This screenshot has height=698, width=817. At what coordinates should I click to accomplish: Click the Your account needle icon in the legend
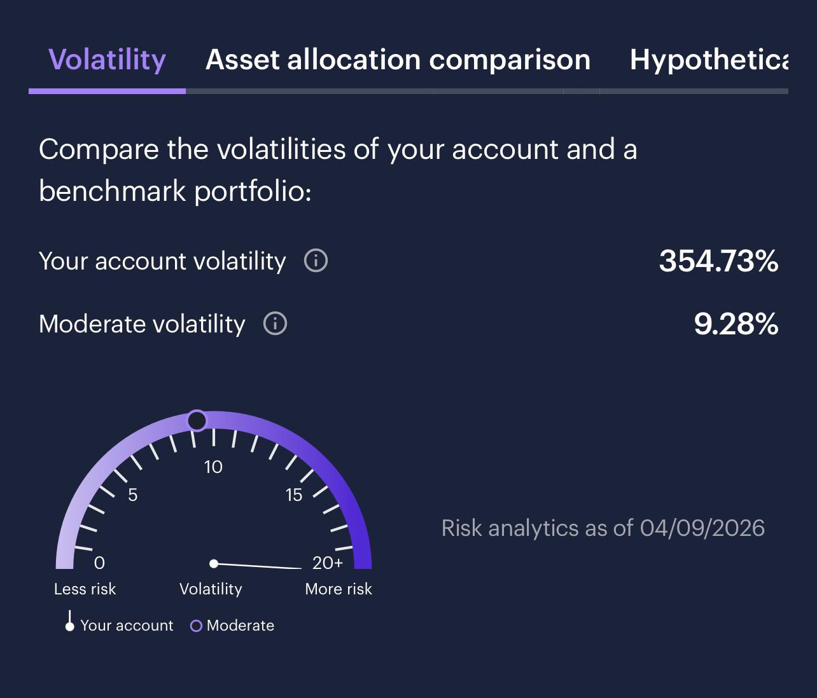pyautogui.click(x=69, y=622)
